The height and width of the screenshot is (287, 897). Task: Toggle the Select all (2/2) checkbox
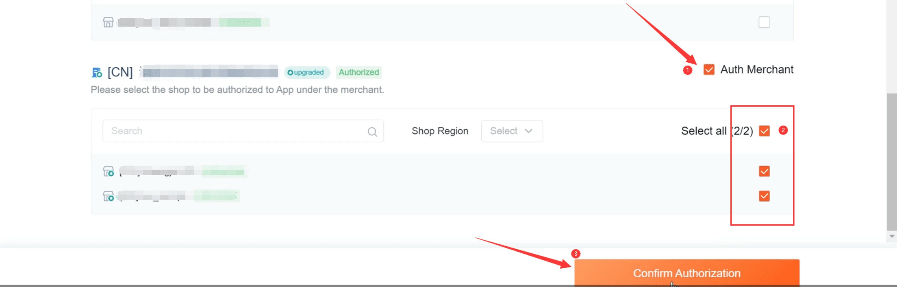764,131
